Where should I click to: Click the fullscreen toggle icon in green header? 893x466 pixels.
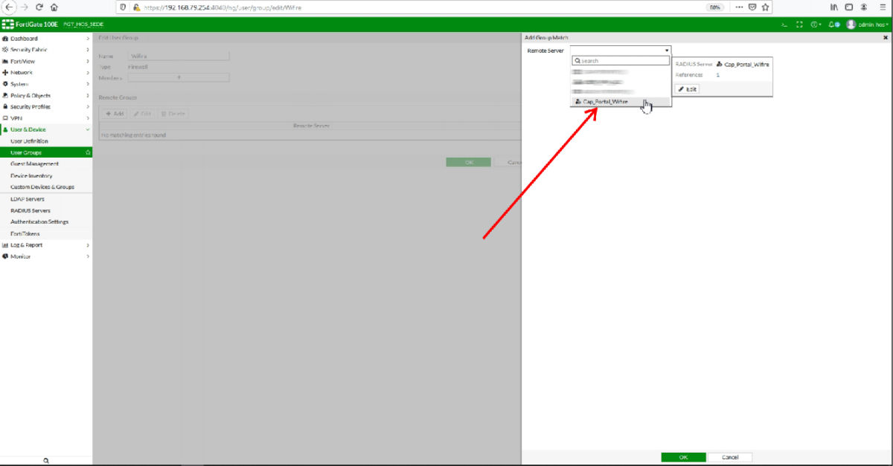tap(798, 25)
